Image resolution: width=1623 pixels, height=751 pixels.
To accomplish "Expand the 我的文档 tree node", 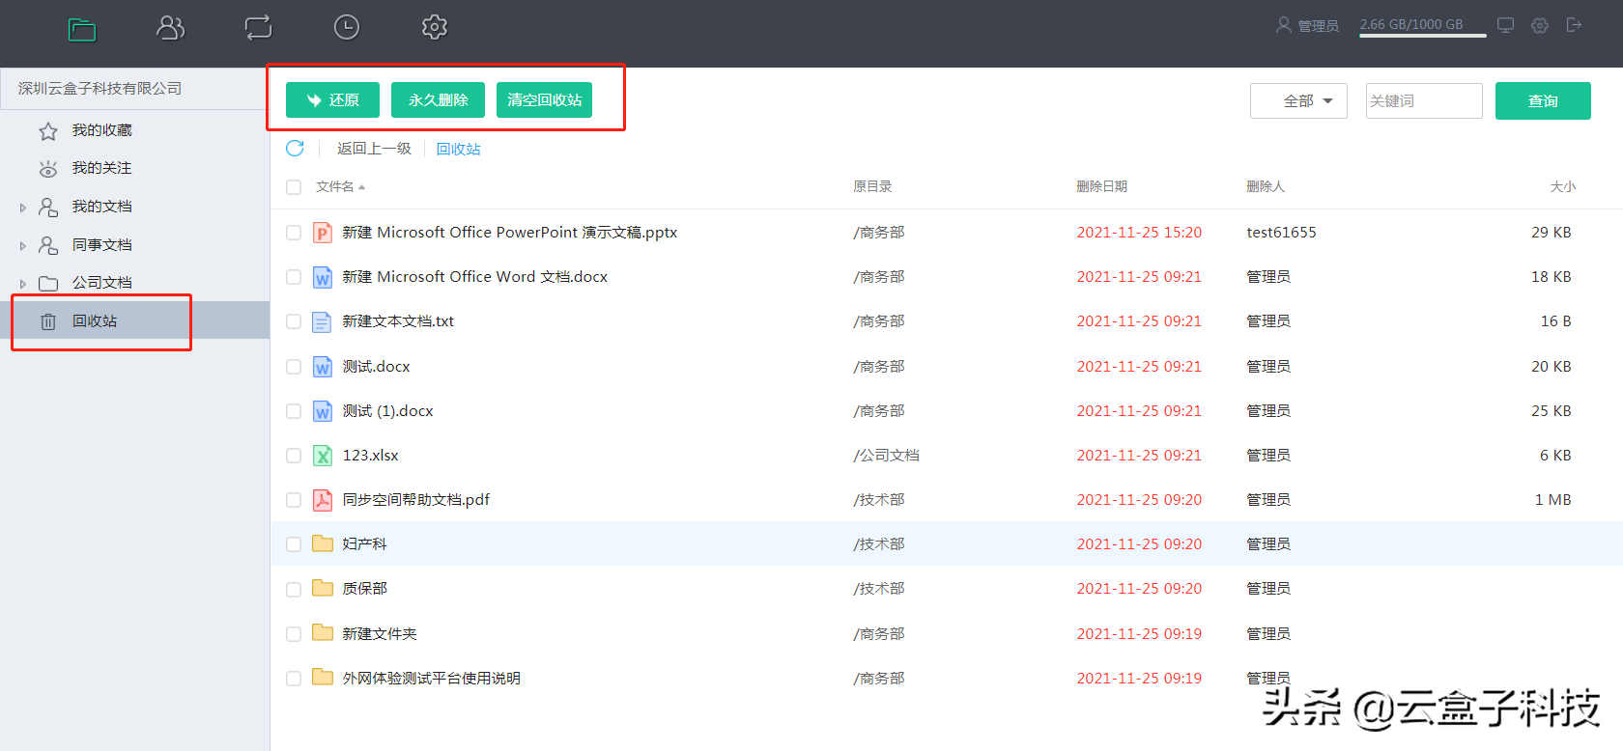I will point(23,208).
